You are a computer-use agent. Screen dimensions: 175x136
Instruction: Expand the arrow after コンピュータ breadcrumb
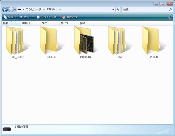click(44, 9)
